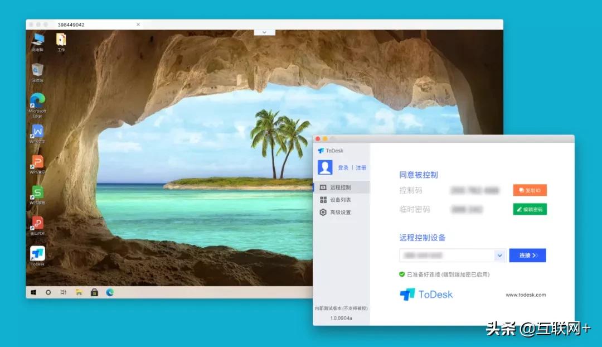Viewport: 602px width, 347px height.
Task: Click the green 编辑密码 button
Action: click(530, 209)
